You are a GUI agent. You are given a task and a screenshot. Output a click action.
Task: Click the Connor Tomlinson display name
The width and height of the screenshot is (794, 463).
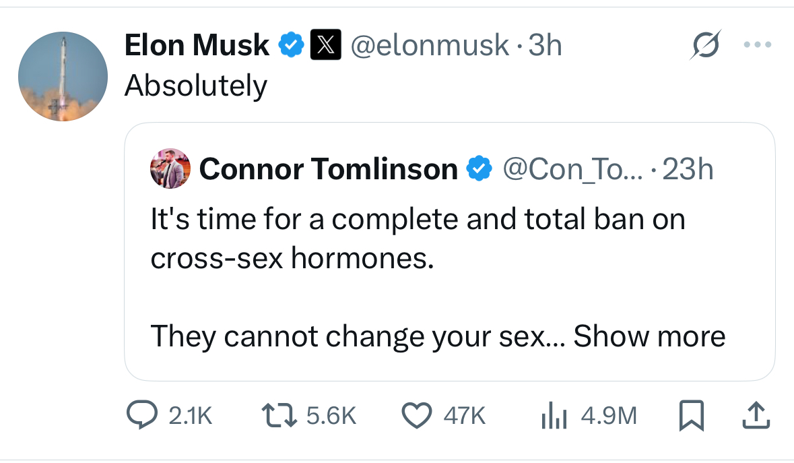pos(328,168)
